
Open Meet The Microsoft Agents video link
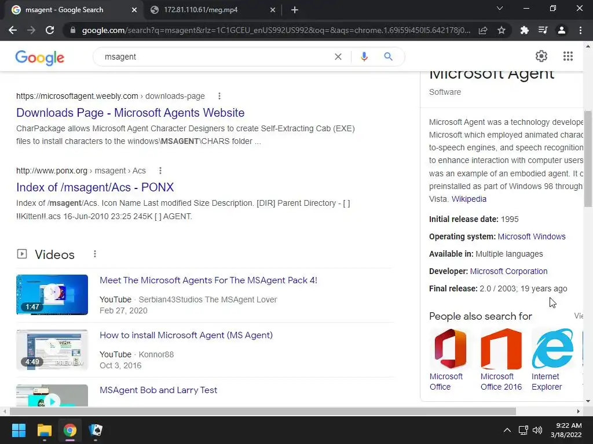(x=208, y=280)
